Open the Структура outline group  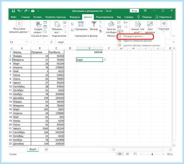[x=164, y=27]
